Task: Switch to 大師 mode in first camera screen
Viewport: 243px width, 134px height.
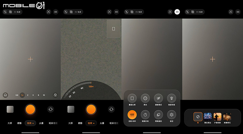Action: [x=10, y=123]
